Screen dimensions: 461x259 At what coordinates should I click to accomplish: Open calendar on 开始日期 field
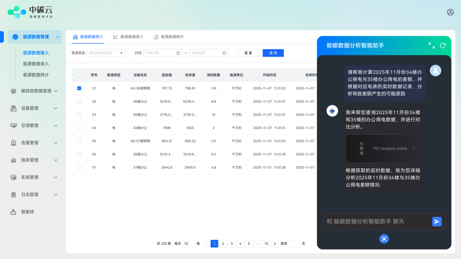pyautogui.click(x=178, y=53)
